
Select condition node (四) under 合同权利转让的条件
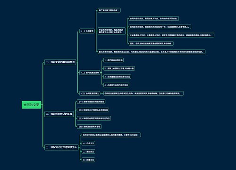tap(89, 127)
